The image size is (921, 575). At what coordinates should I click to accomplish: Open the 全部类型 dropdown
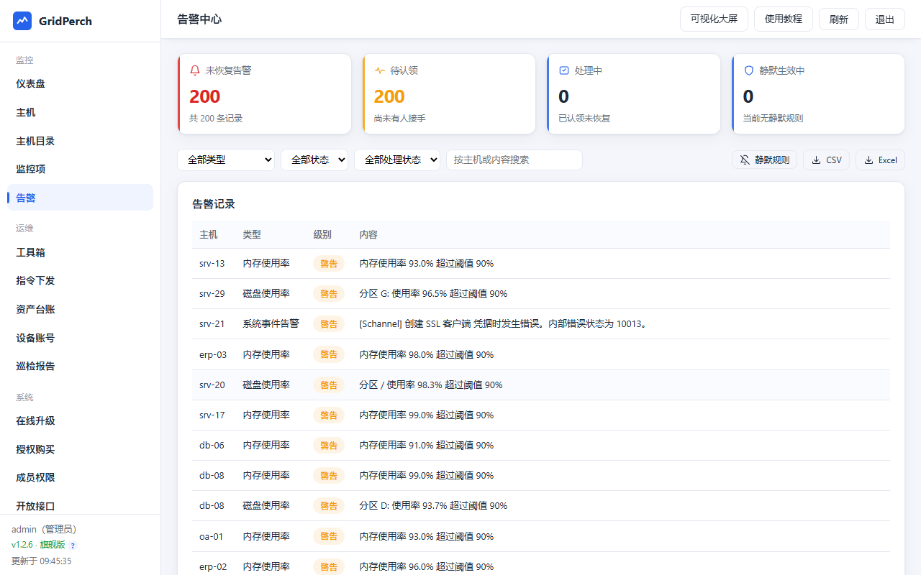pyautogui.click(x=226, y=160)
